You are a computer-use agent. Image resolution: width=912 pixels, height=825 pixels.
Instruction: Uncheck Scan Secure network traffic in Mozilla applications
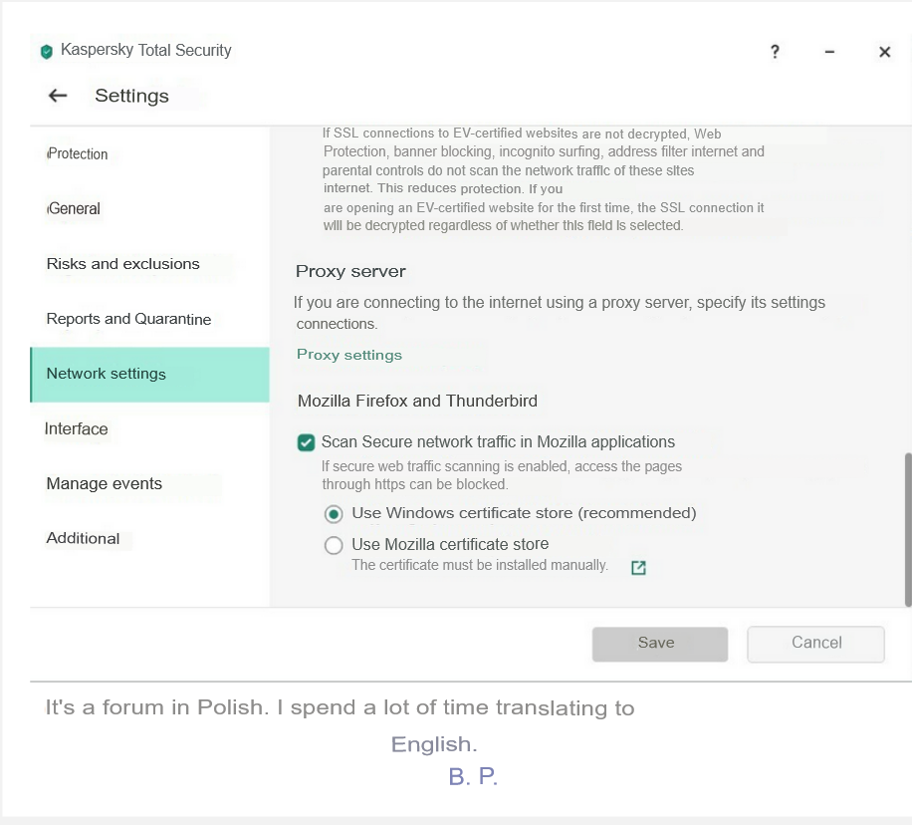point(307,442)
